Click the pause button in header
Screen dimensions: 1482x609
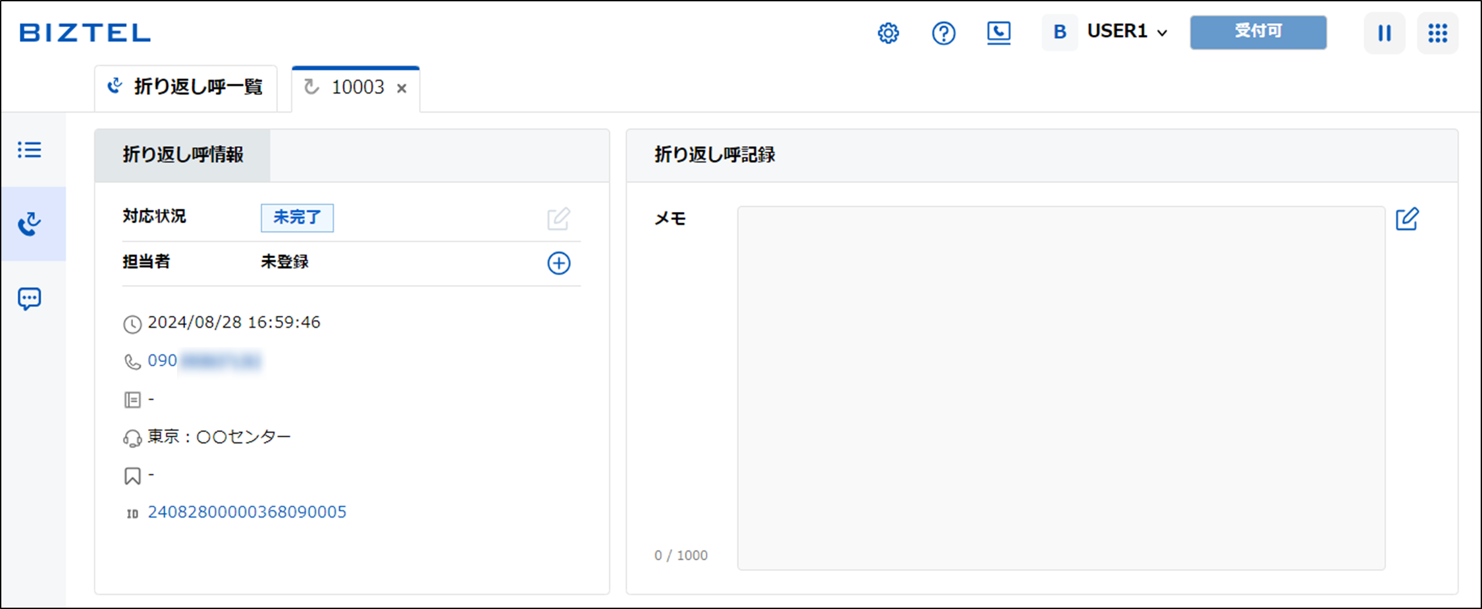tap(1385, 33)
